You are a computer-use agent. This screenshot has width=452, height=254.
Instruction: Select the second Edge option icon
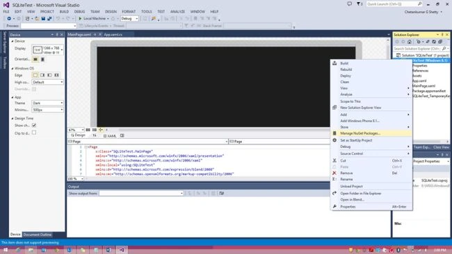click(42, 75)
